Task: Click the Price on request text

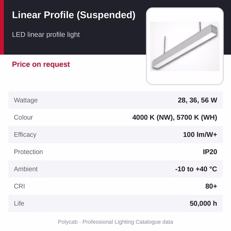Action: [x=41, y=64]
